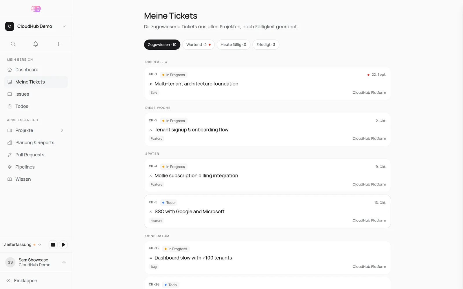463x289 pixels.
Task: Click the pink app logo
Action: 36,9
